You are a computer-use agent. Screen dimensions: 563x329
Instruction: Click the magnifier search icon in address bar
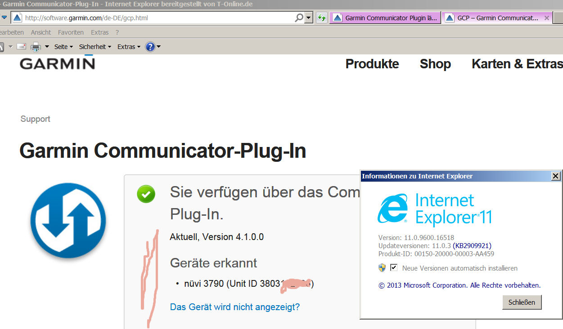(299, 18)
